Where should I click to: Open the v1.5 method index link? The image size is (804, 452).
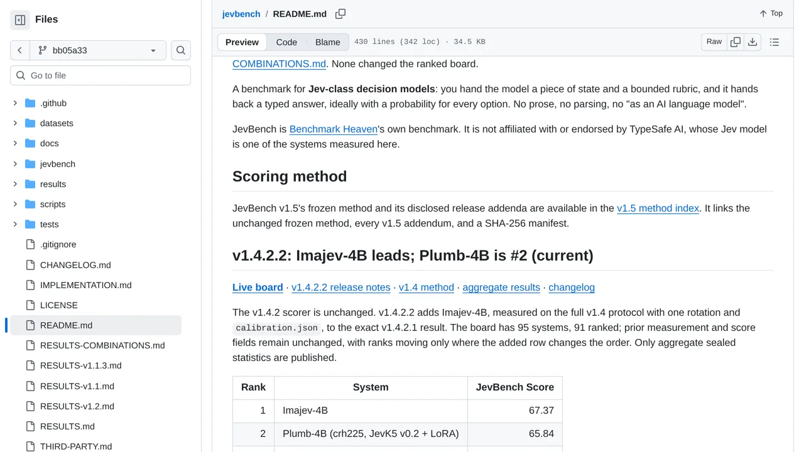tap(658, 208)
